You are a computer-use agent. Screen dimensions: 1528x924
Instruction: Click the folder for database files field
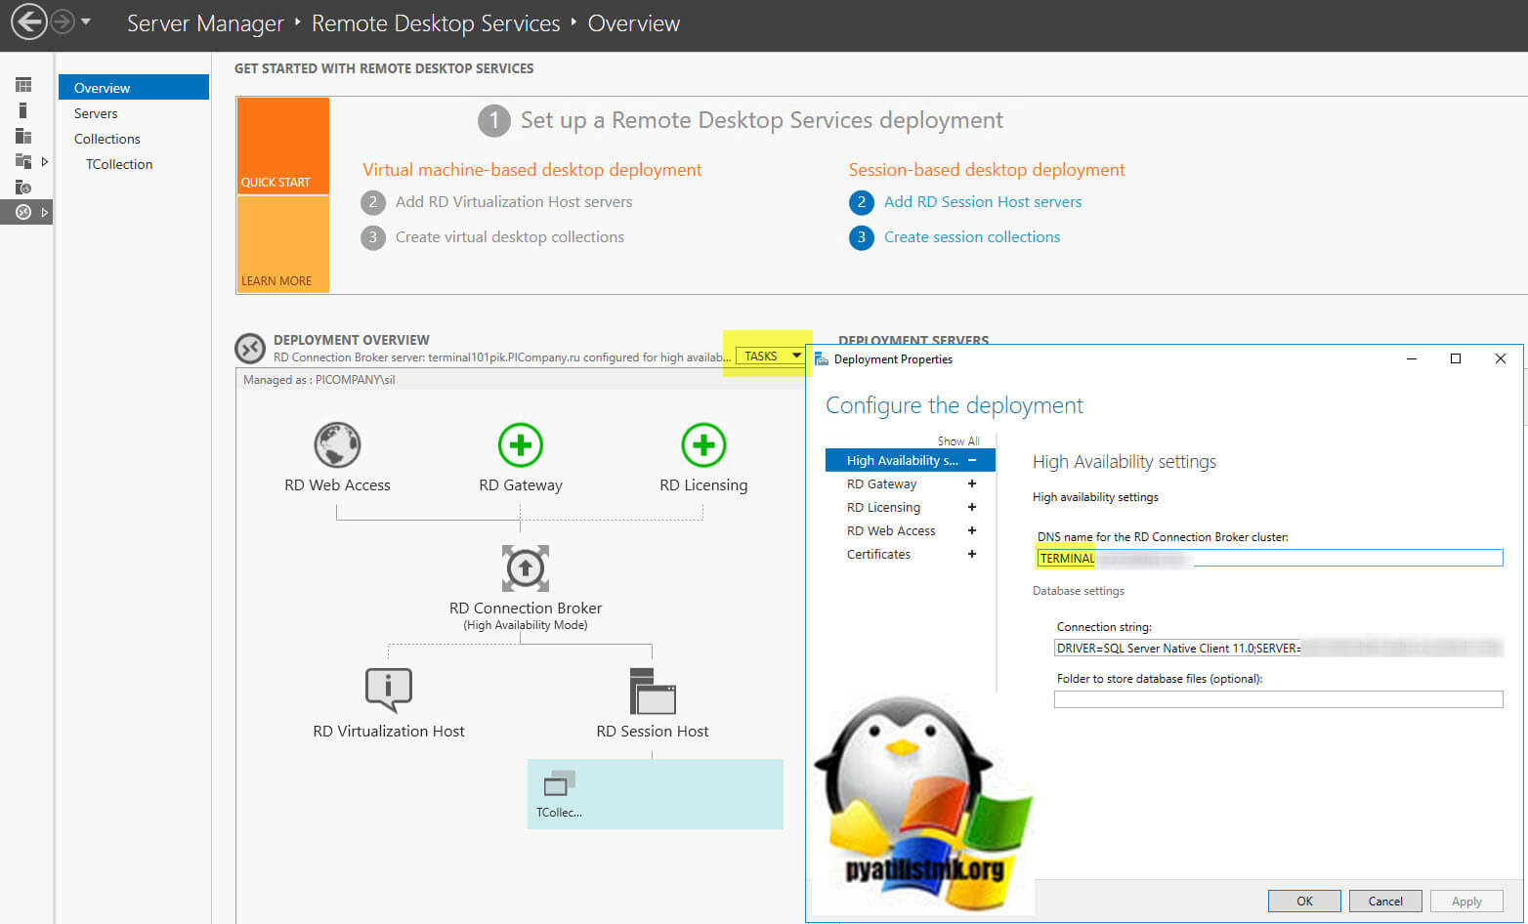pos(1277,698)
